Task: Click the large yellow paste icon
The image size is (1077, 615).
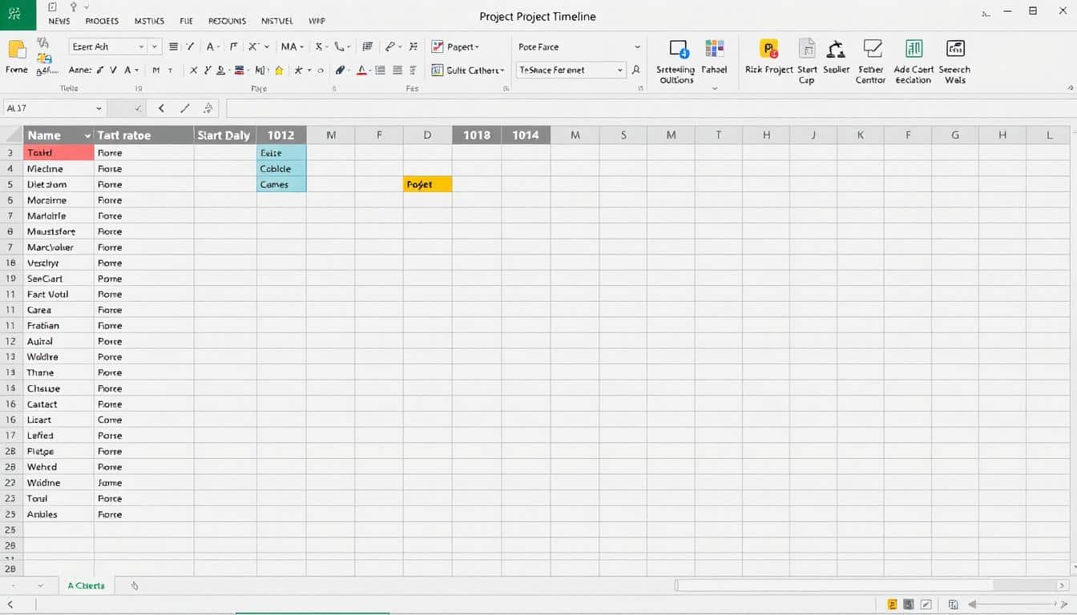Action: coord(16,49)
